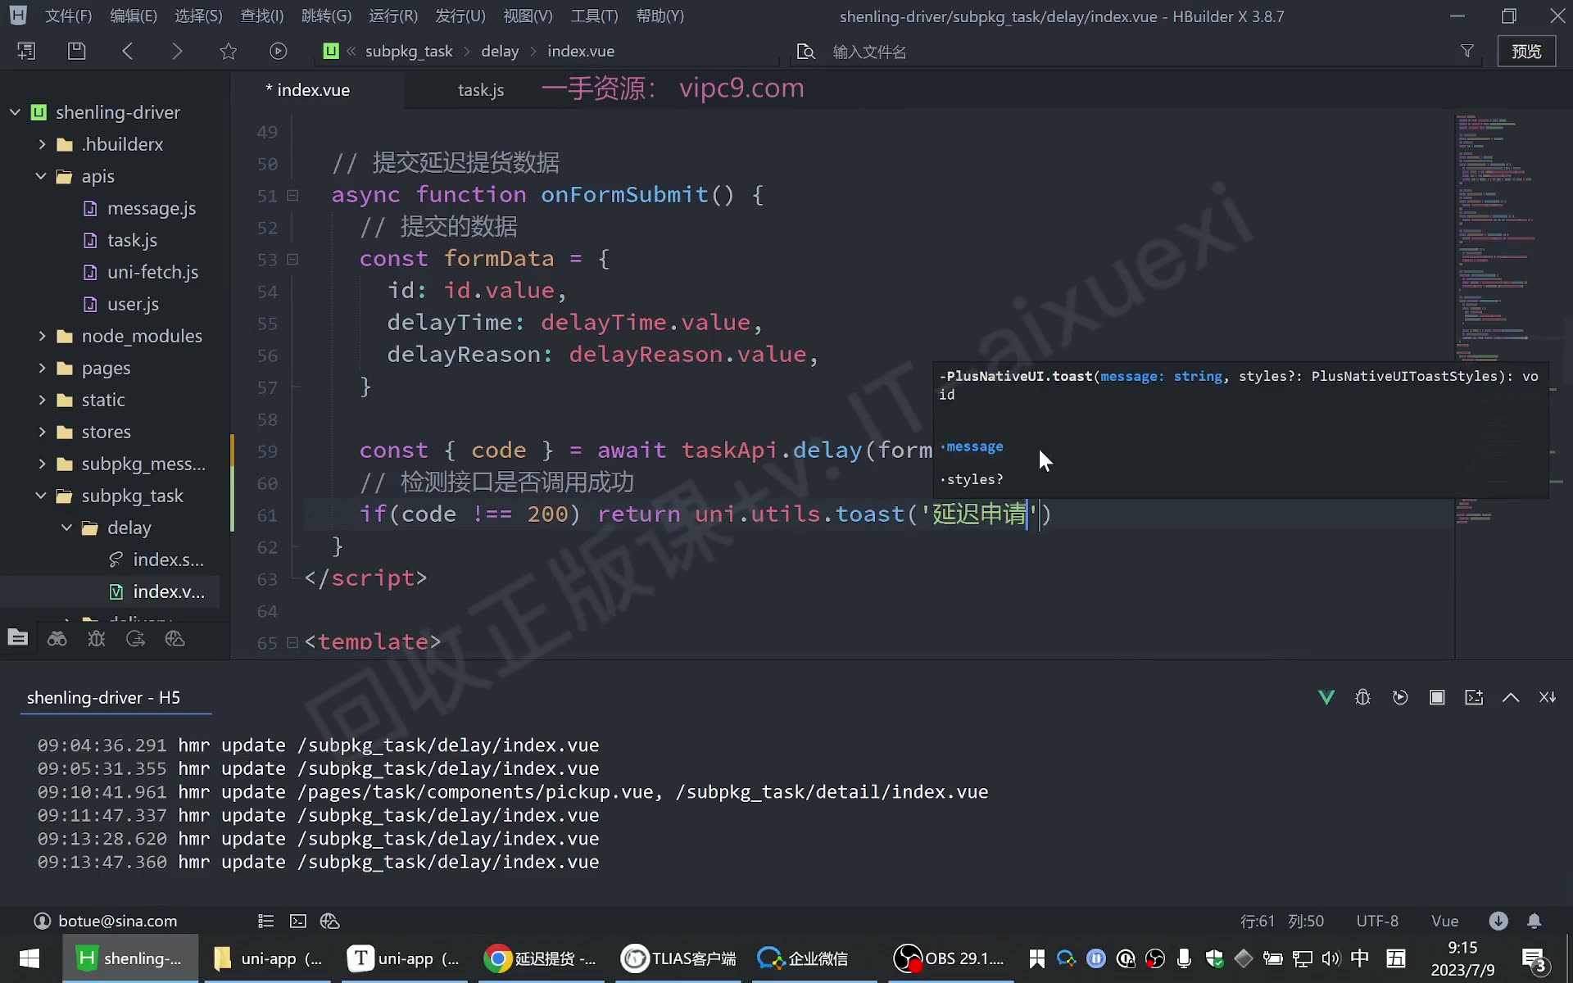
Task: Expand the node_modules folder
Action: pos(42,336)
